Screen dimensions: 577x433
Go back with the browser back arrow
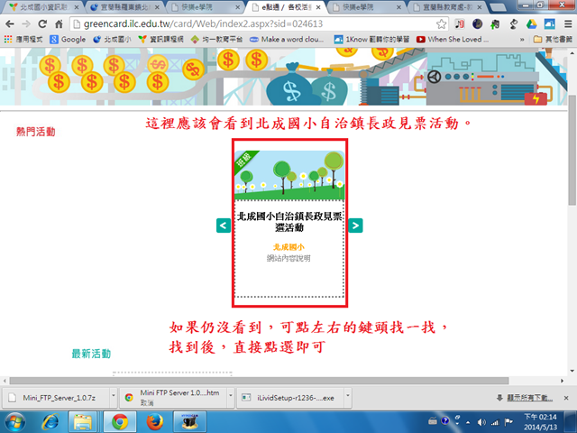coord(10,23)
